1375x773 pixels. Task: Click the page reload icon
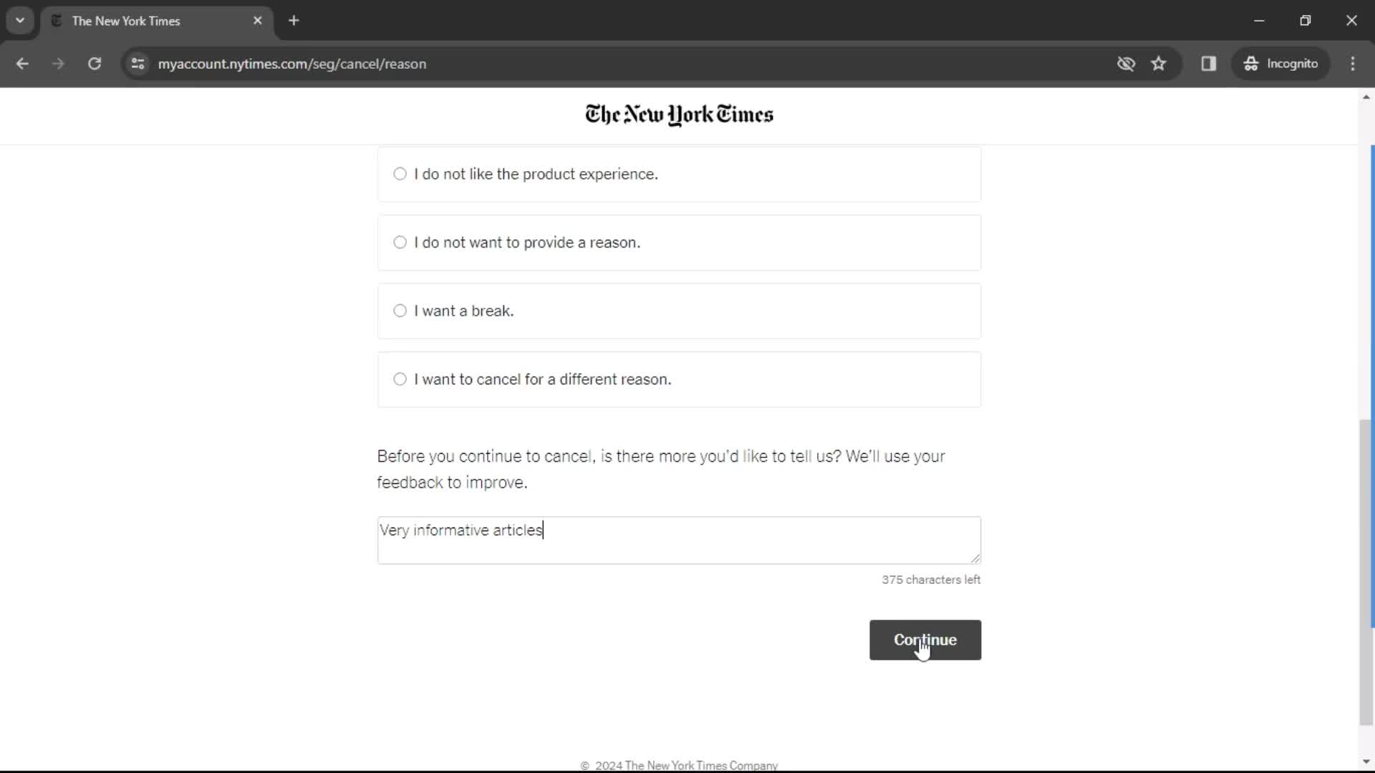[95, 63]
